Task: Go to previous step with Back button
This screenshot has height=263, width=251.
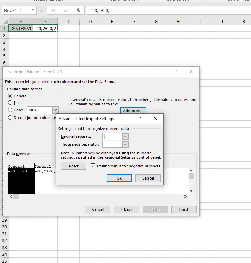Action: pos(127,209)
